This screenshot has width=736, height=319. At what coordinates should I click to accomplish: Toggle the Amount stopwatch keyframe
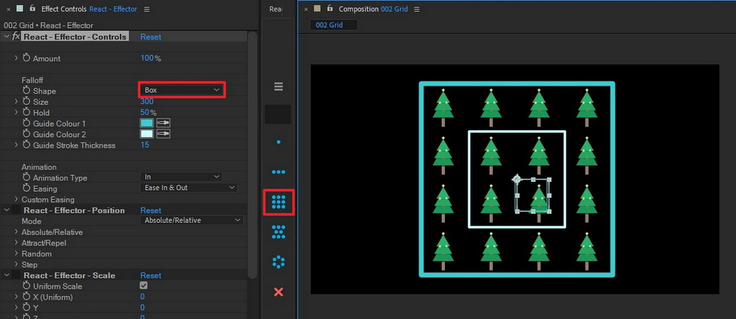tap(26, 58)
